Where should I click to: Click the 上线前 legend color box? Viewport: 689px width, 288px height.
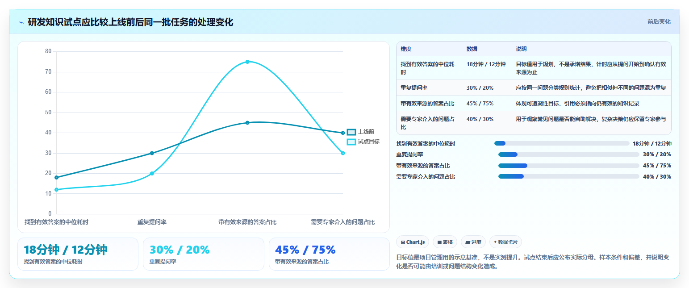pyautogui.click(x=351, y=132)
